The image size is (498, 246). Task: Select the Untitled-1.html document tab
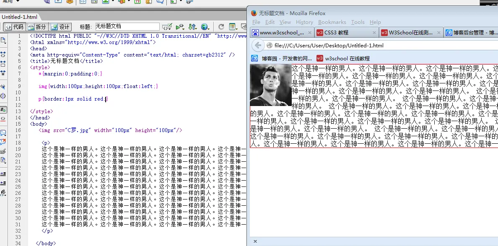point(19,17)
